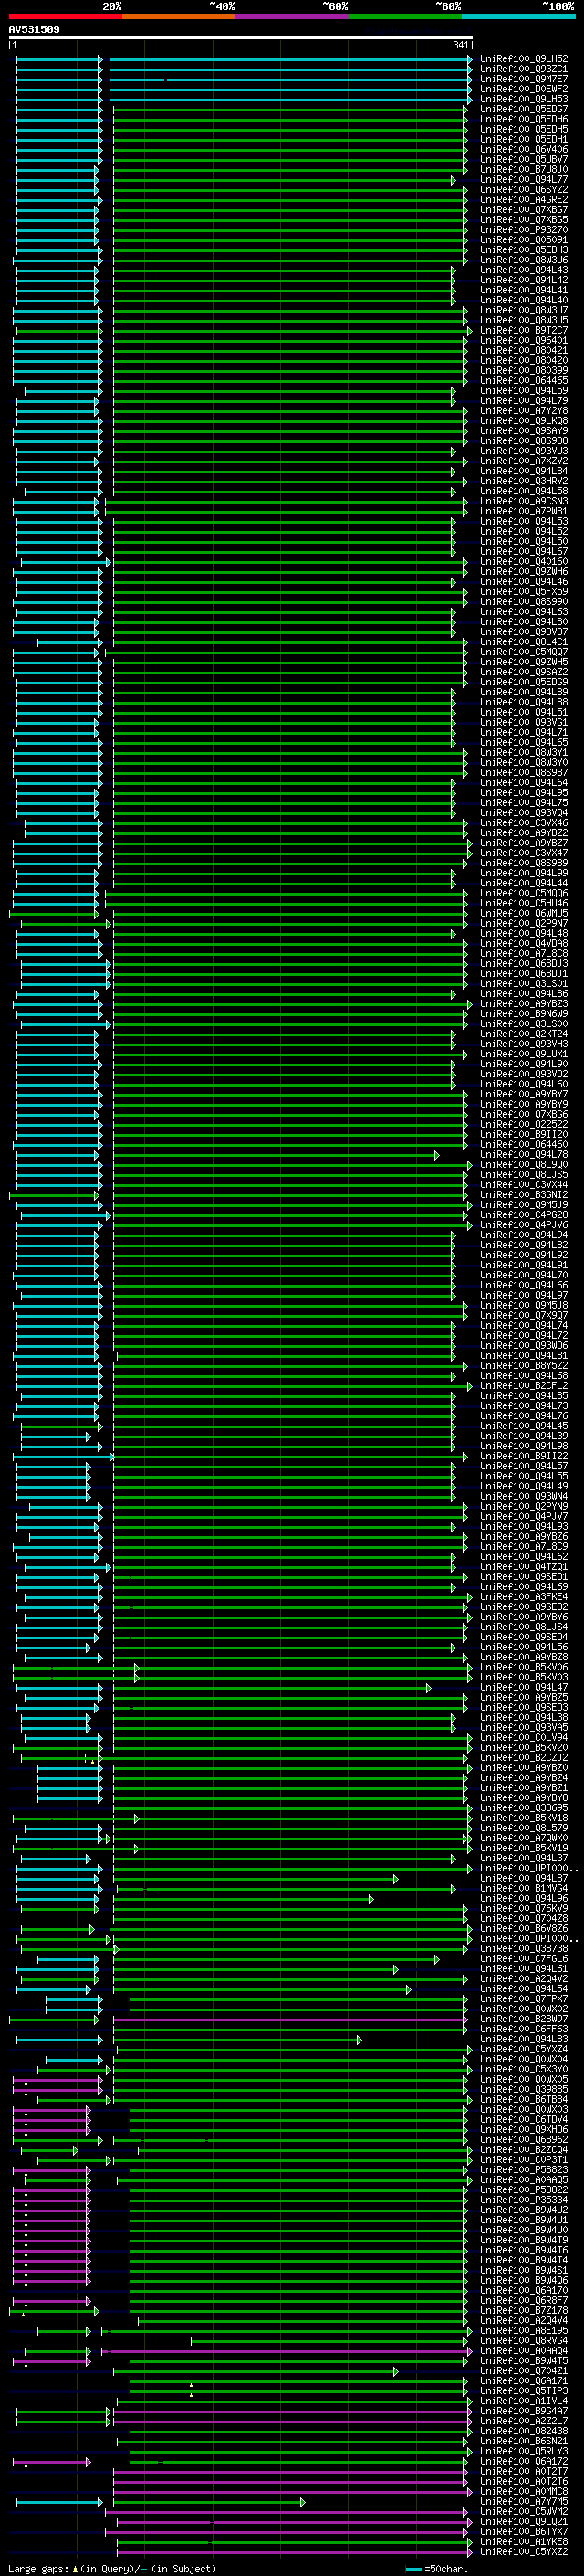Viewport: 584px width, 2576px height.
Task: Select the UniRef100_B2BW97 label
Action: (x=524, y=2019)
